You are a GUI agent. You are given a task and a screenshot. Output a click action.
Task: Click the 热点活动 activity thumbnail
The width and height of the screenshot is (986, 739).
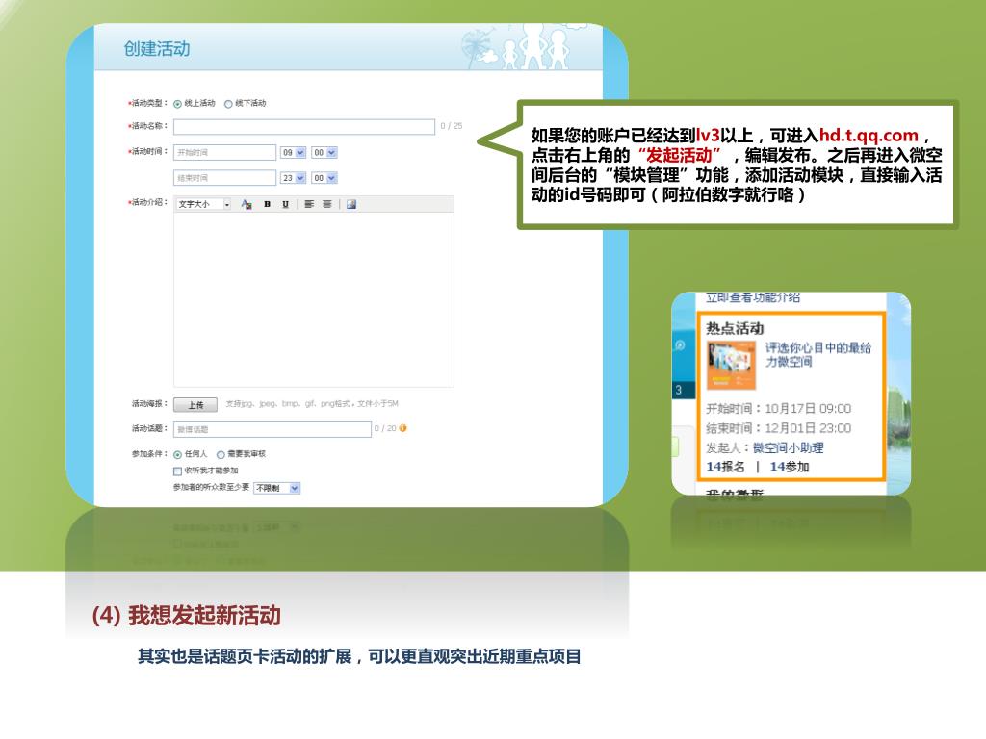731,365
